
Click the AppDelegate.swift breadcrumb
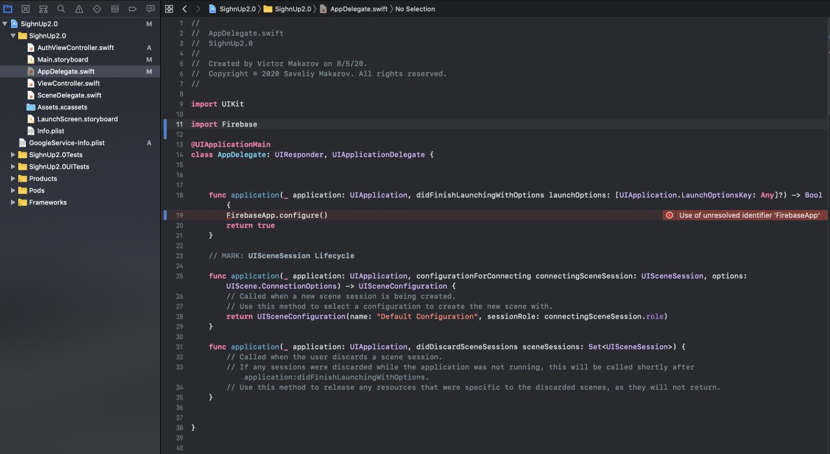click(x=353, y=9)
